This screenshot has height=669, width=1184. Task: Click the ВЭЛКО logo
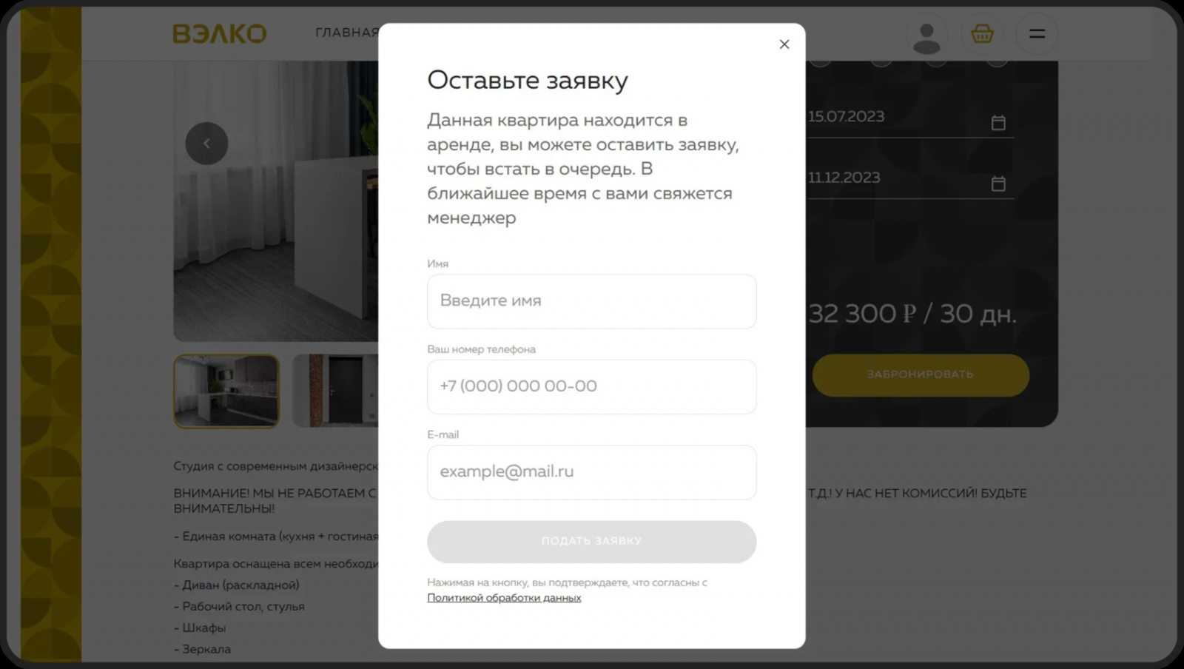219,33
